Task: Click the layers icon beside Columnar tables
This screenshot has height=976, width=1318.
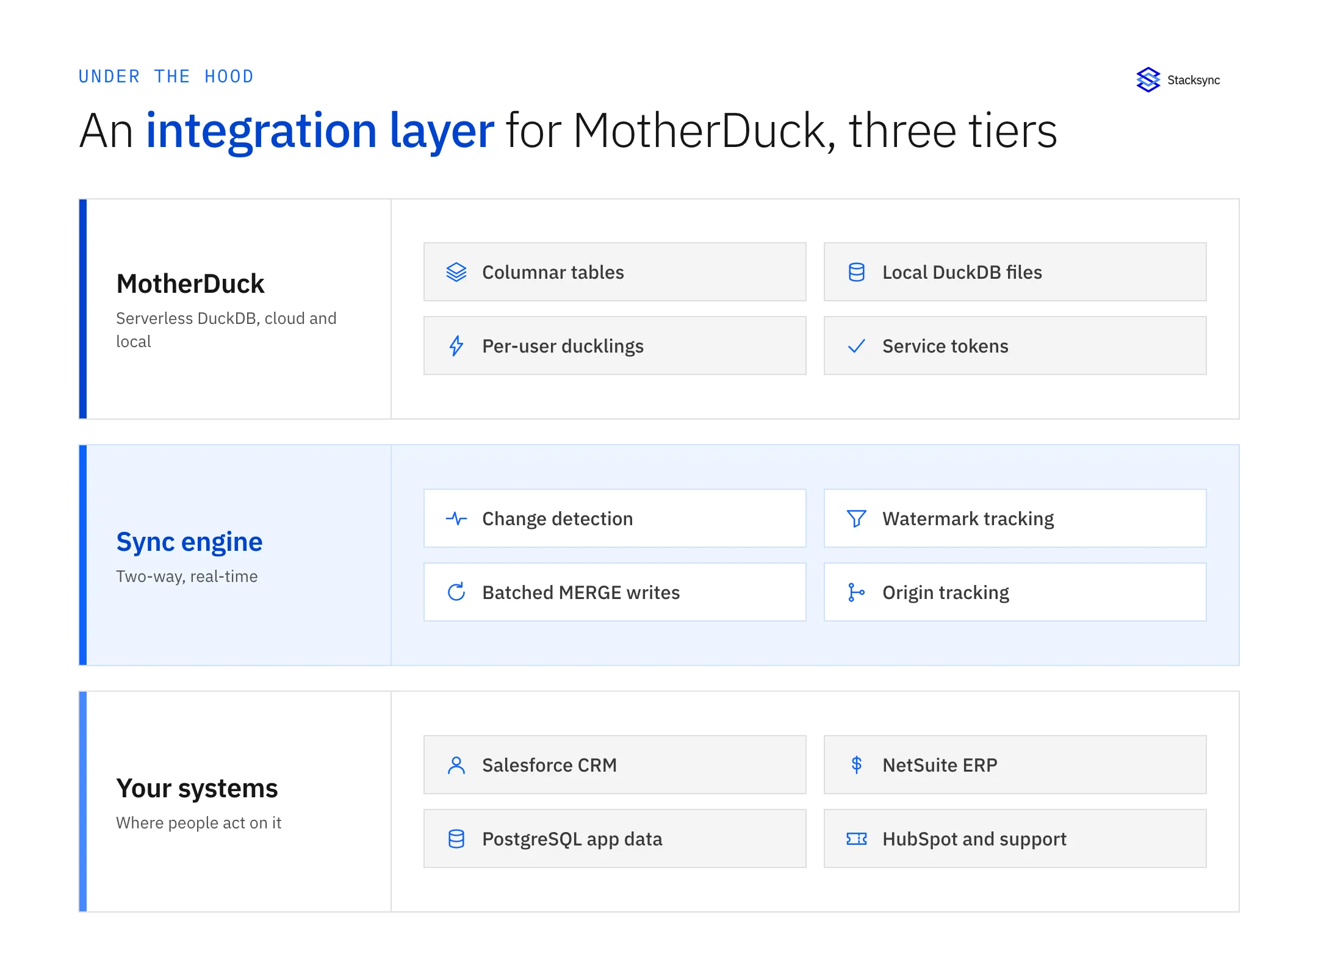Action: point(456,272)
